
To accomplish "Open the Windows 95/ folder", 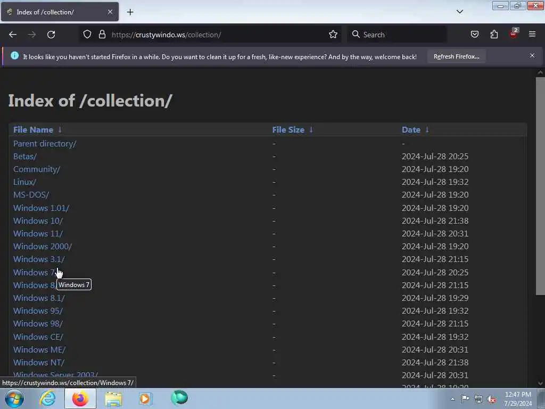I will point(38,311).
